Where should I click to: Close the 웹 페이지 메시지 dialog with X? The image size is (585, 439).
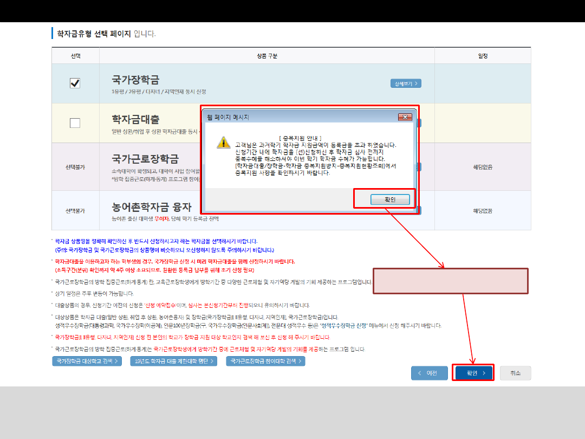(x=405, y=117)
